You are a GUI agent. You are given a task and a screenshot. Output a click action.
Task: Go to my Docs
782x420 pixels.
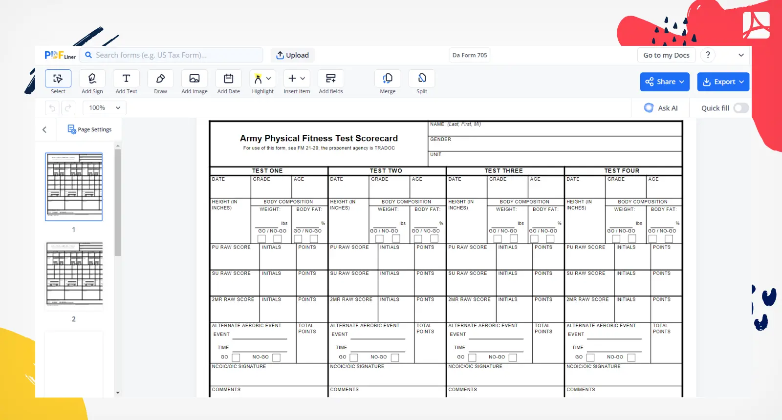click(666, 55)
